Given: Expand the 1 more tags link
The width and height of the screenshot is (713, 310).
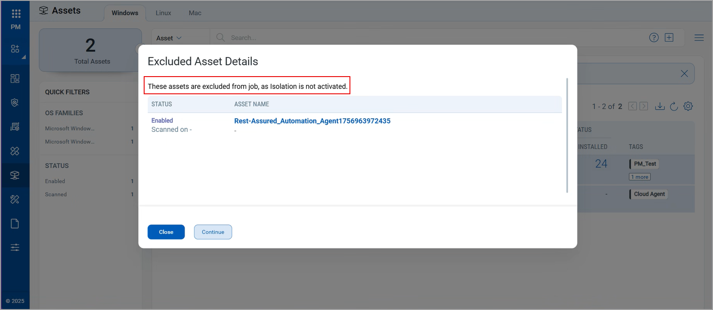Looking at the screenshot, I should [640, 177].
